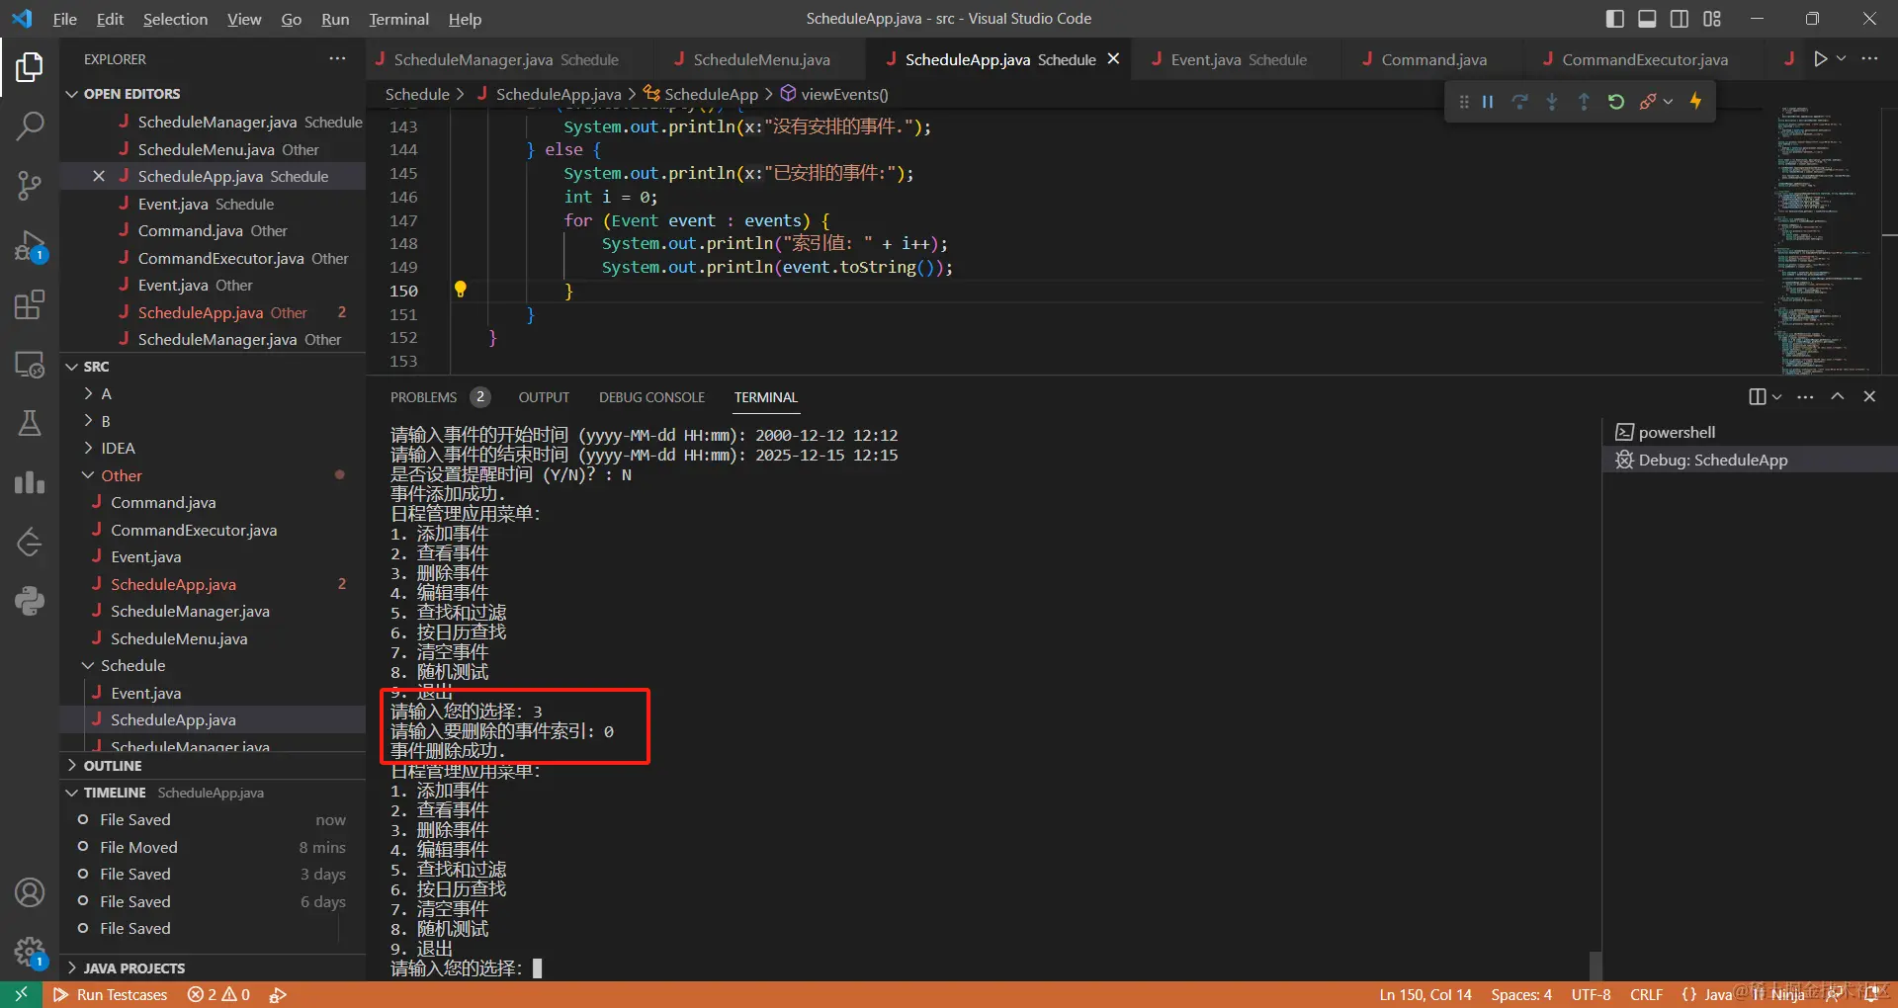Collapse the SRC folder section
Screen dimensions: 1898x1008
[x=213, y=367]
